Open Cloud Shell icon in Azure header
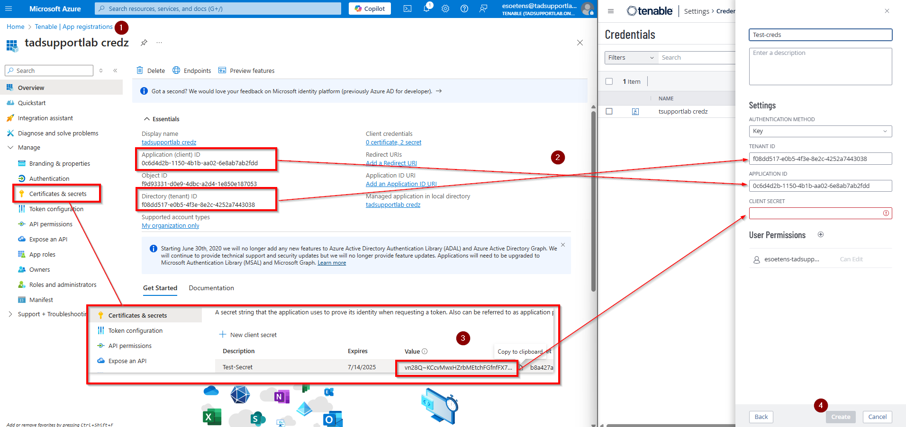Screen dimensions: 906x427 click(408, 9)
